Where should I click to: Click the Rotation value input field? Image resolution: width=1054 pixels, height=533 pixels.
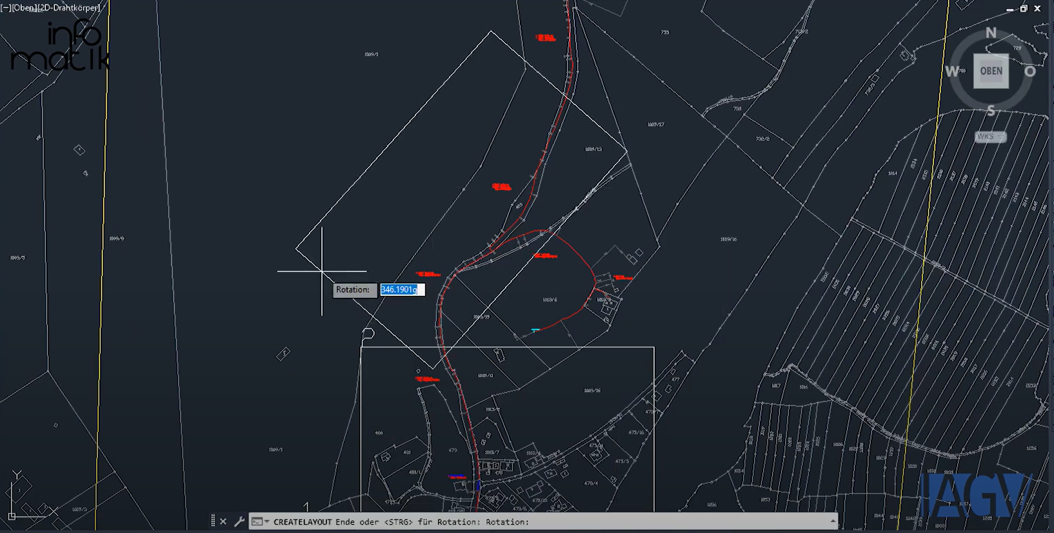(402, 290)
